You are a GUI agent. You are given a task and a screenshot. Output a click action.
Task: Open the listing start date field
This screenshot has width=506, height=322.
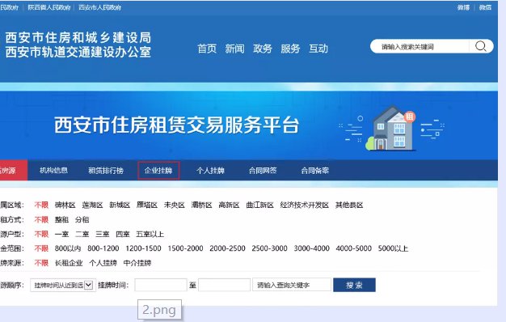pyautogui.click(x=161, y=285)
